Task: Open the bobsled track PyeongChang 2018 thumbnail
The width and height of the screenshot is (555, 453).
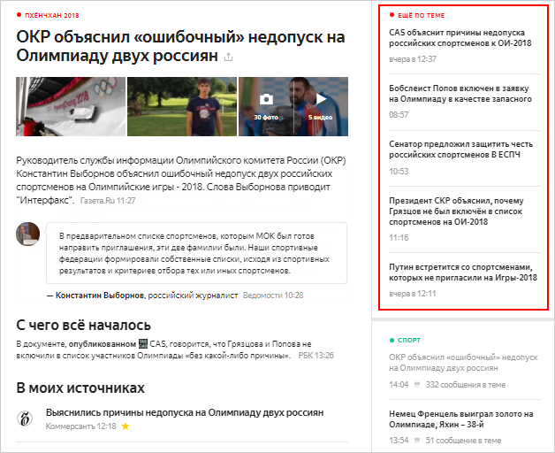Action: coord(71,106)
